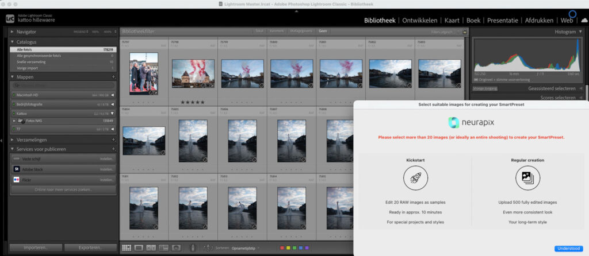Switch to the Bibliotheek module
Viewport: 589px width, 256px height.
point(380,21)
